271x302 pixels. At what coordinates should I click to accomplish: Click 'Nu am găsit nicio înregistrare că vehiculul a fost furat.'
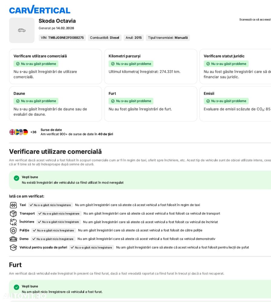pyautogui.click(x=62, y=292)
